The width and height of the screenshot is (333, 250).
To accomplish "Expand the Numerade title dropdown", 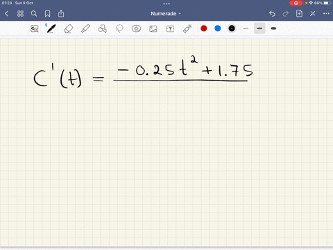I will click(166, 14).
